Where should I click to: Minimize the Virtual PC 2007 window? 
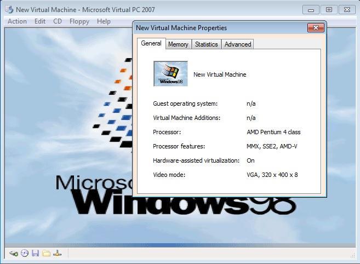click(311, 10)
